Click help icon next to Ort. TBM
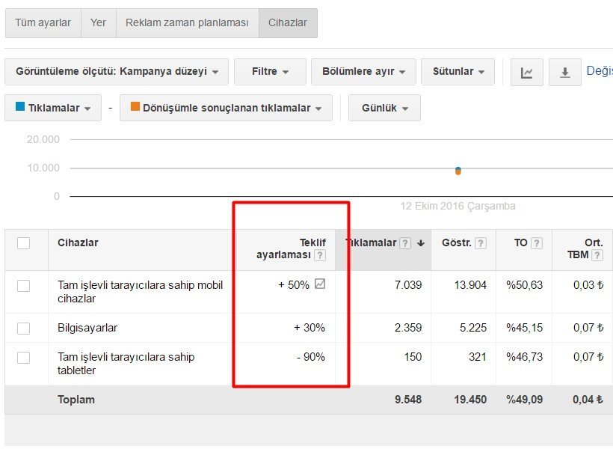 pos(597,255)
